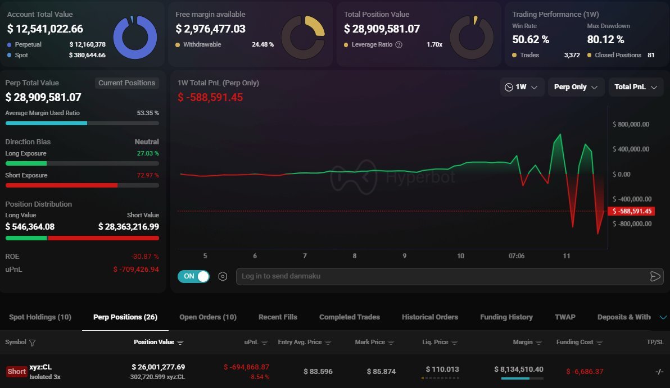Open the Total PnL chart type dropdown
Image resolution: width=670 pixels, height=388 pixels.
click(636, 86)
